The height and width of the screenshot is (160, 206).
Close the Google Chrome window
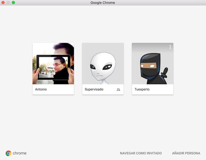(3, 2)
